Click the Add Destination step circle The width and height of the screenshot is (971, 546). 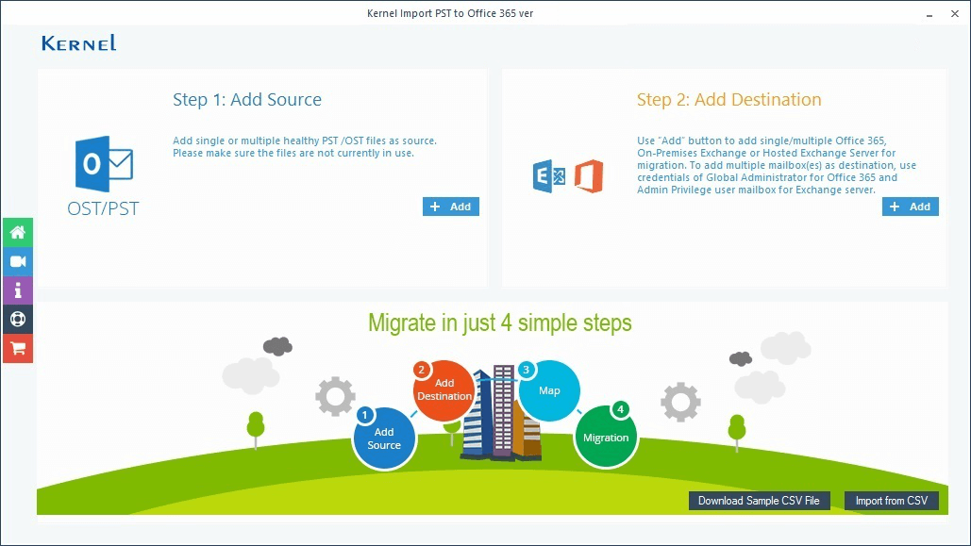[x=444, y=388]
